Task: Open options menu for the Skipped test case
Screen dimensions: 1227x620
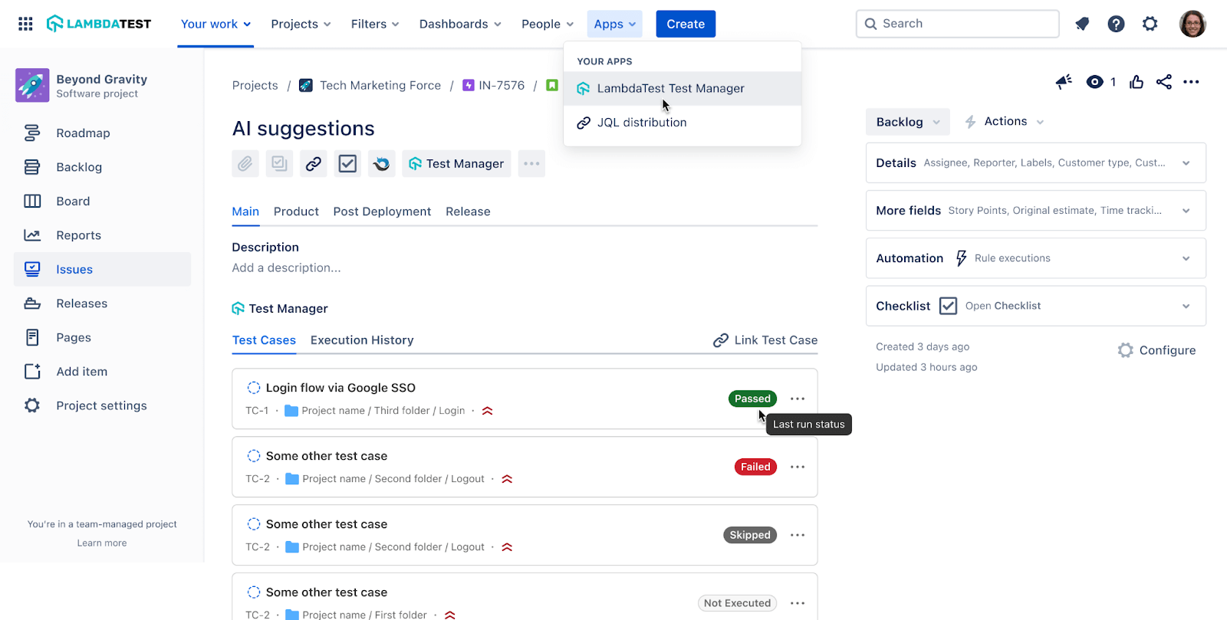Action: (x=798, y=535)
